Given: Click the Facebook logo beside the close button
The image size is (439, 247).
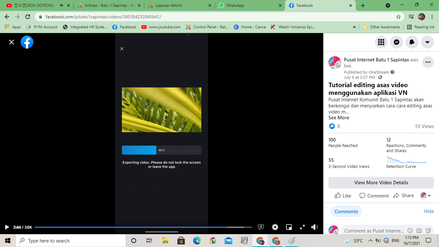Looking at the screenshot, I should [x=27, y=42].
